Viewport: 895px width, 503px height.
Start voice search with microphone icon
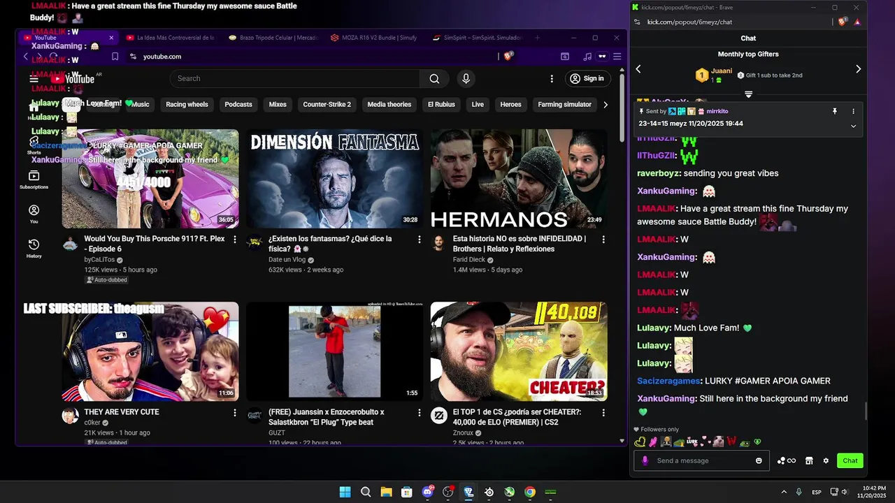[466, 78]
